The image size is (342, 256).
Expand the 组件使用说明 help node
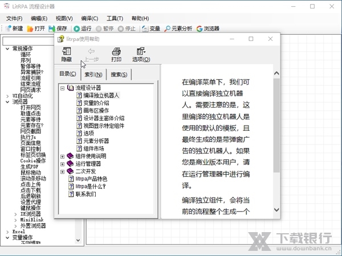tap(62, 156)
